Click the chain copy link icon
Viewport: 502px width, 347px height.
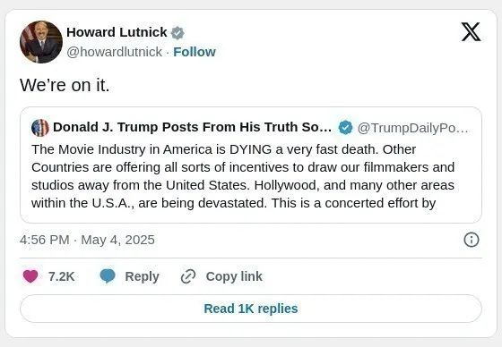pos(188,276)
